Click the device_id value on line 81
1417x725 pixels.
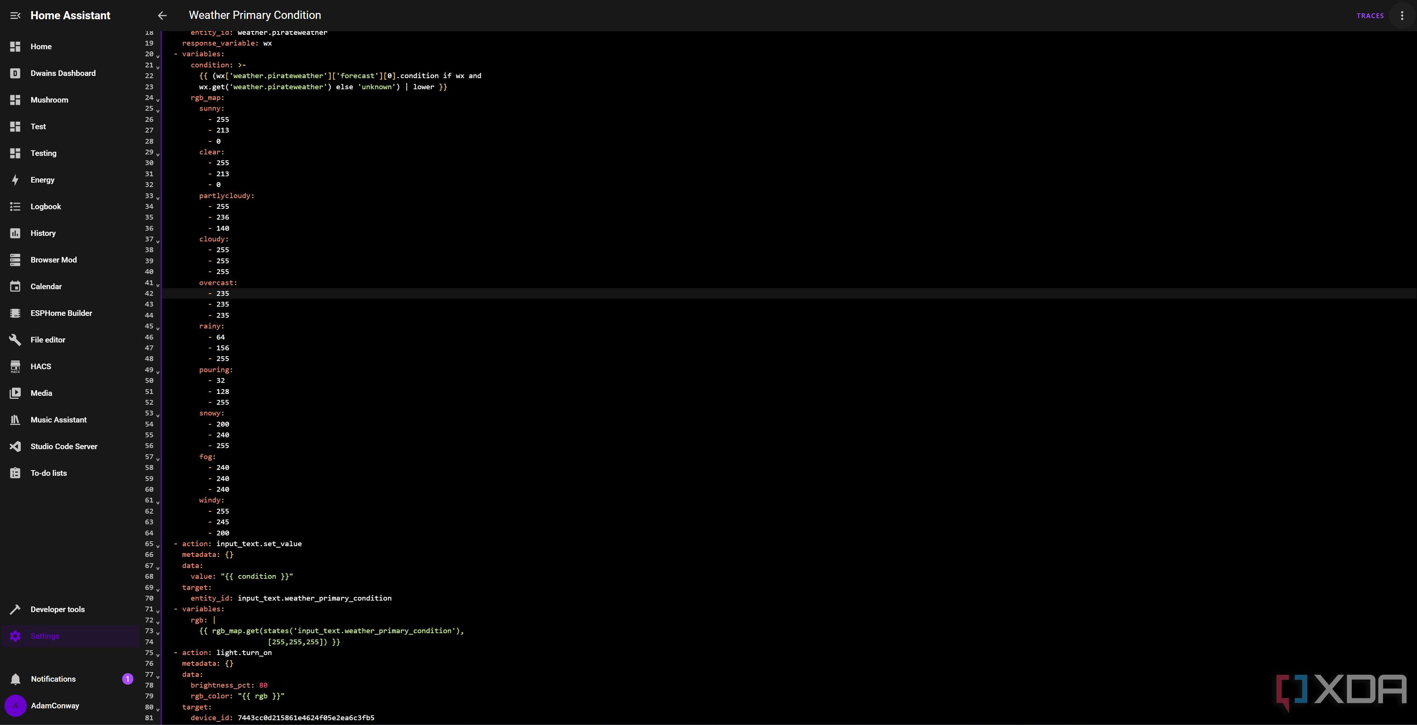pos(306,718)
